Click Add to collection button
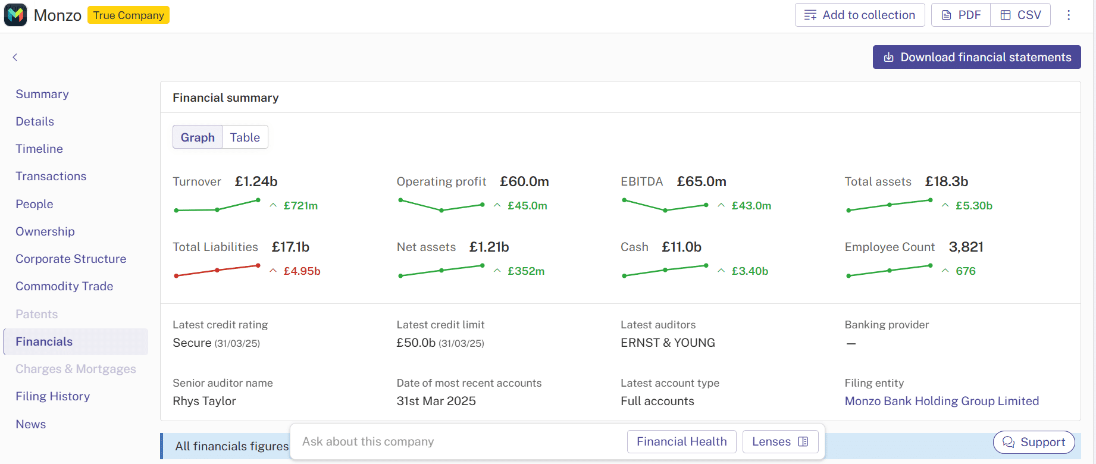Image resolution: width=1096 pixels, height=464 pixels. tap(860, 15)
